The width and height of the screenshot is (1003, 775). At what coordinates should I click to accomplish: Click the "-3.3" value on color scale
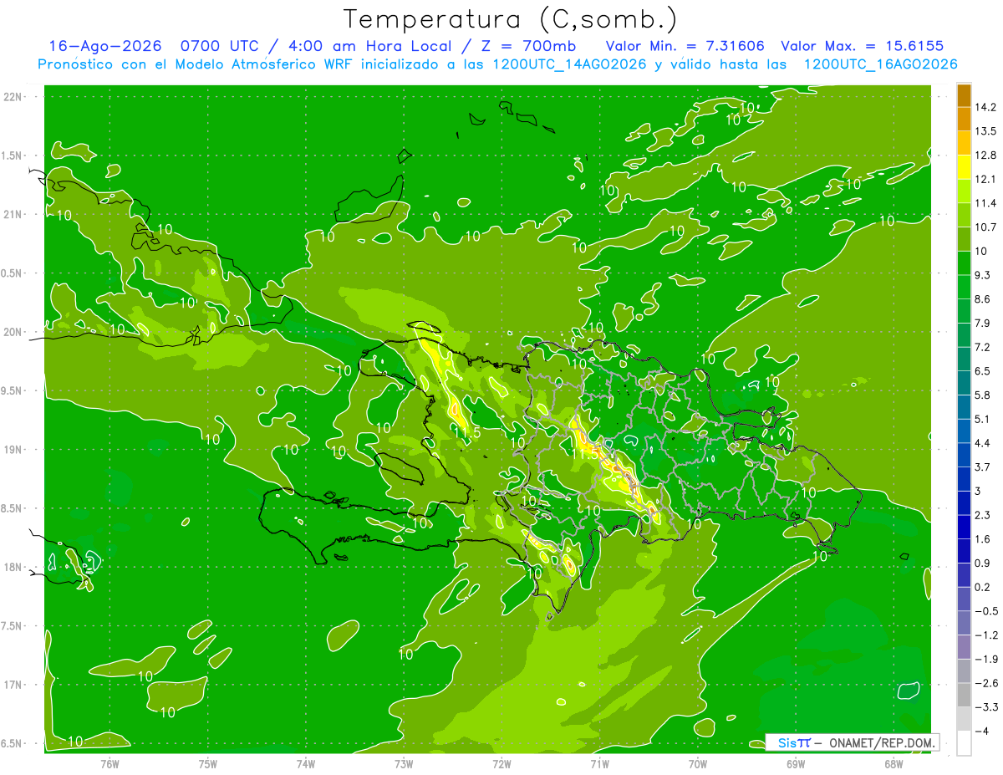click(x=985, y=707)
